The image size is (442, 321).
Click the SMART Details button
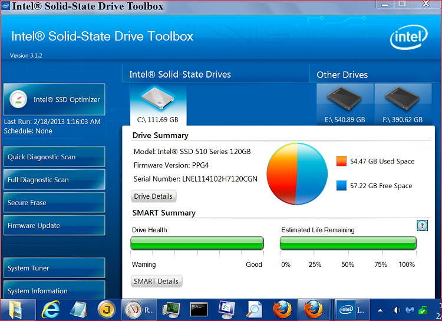click(156, 281)
